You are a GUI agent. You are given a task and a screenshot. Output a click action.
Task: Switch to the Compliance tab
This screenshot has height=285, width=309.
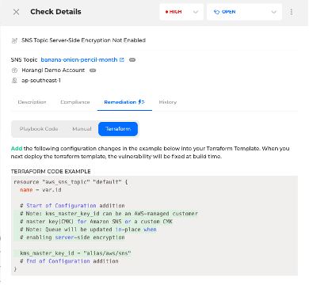click(75, 102)
